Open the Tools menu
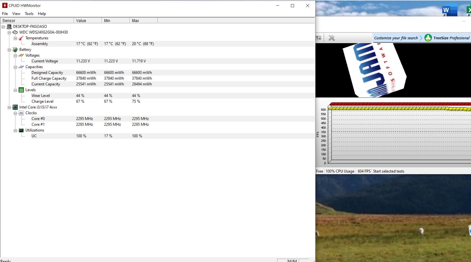The image size is (471, 262). pos(29,14)
